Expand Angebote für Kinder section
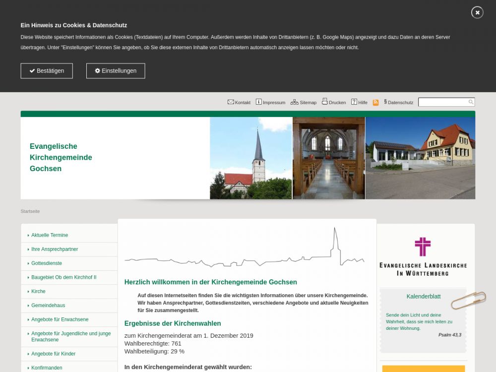Image resolution: width=496 pixels, height=372 pixels. [x=54, y=354]
